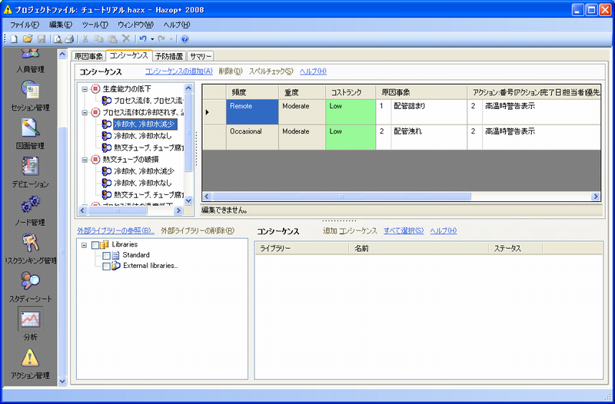Viewport: 615px width, 404px height.
Task: Collapse the Libraries tree node
Action: tap(84, 245)
